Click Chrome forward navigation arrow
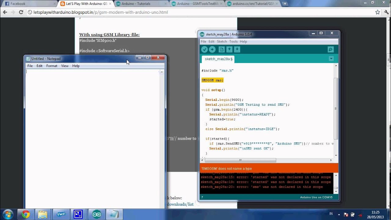The image size is (391, 220). [x=13, y=12]
